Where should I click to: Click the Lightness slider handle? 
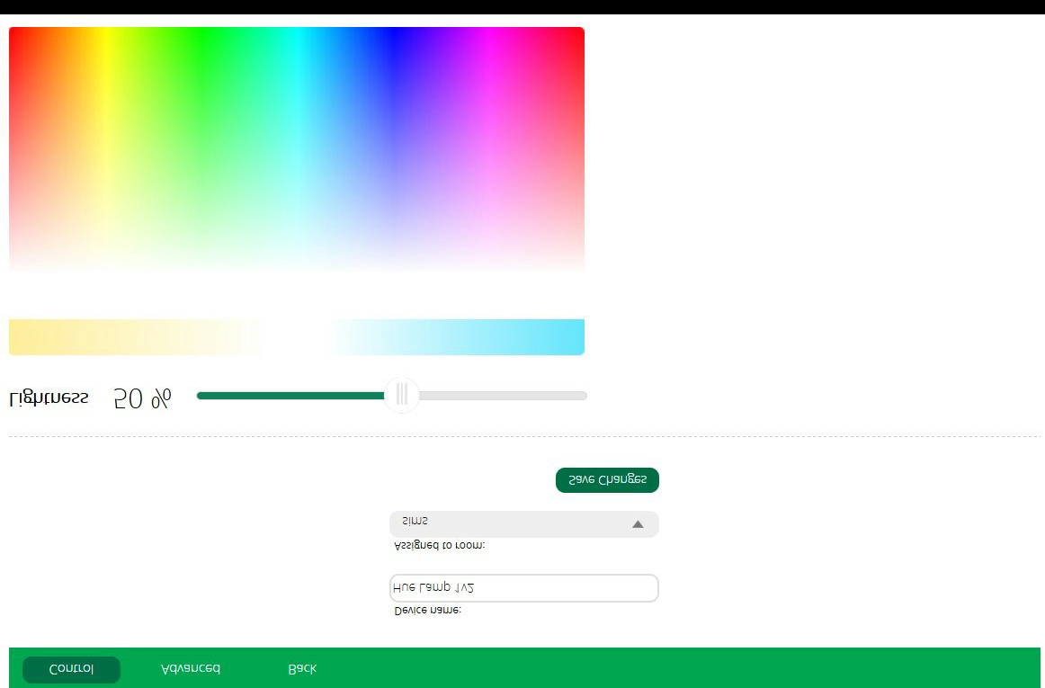coord(402,395)
